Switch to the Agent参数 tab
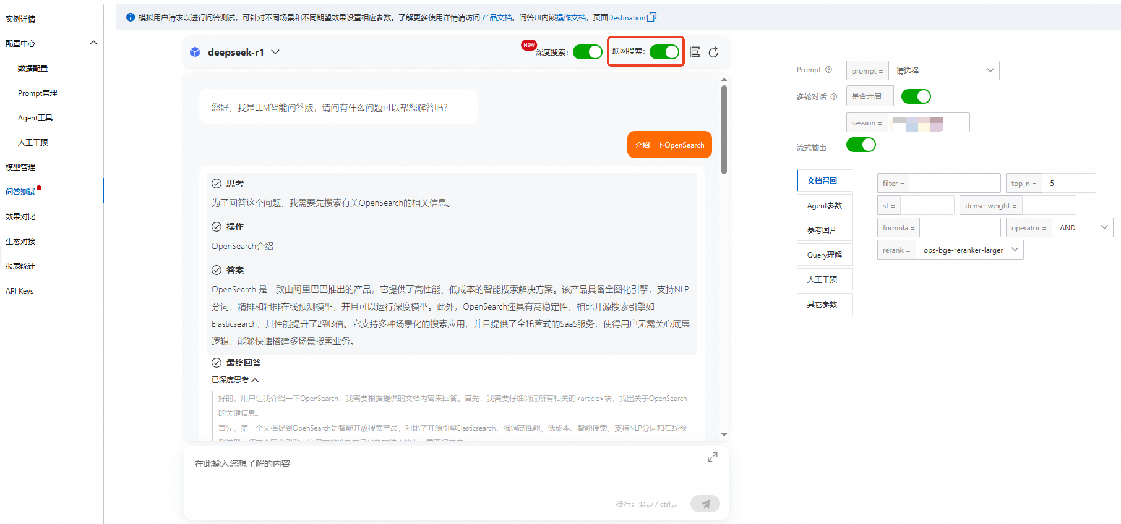 825,205
